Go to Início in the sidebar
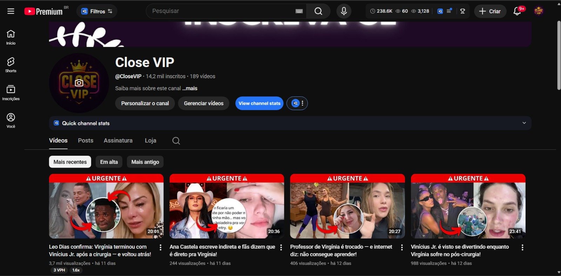Image resolution: width=561 pixels, height=276 pixels. (11, 37)
